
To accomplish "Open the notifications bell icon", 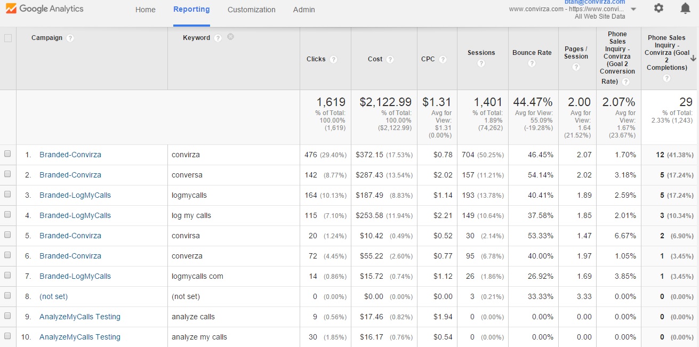I will coord(685,8).
